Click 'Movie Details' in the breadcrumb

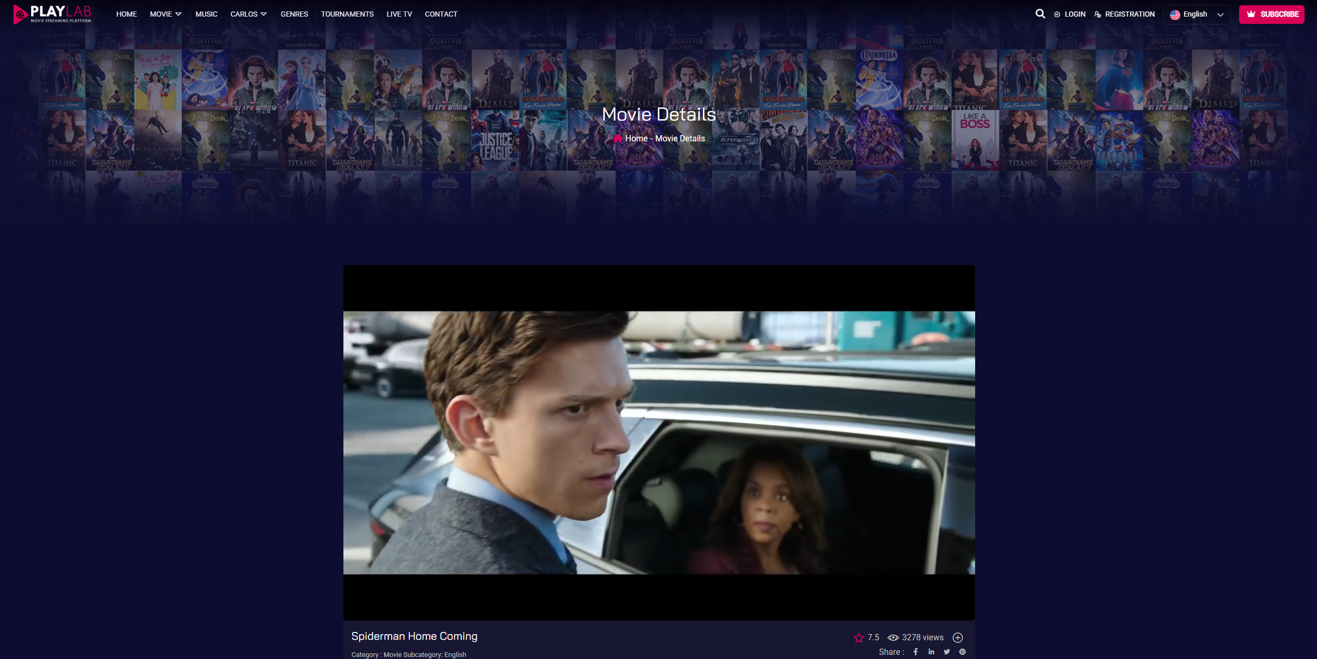pos(680,138)
